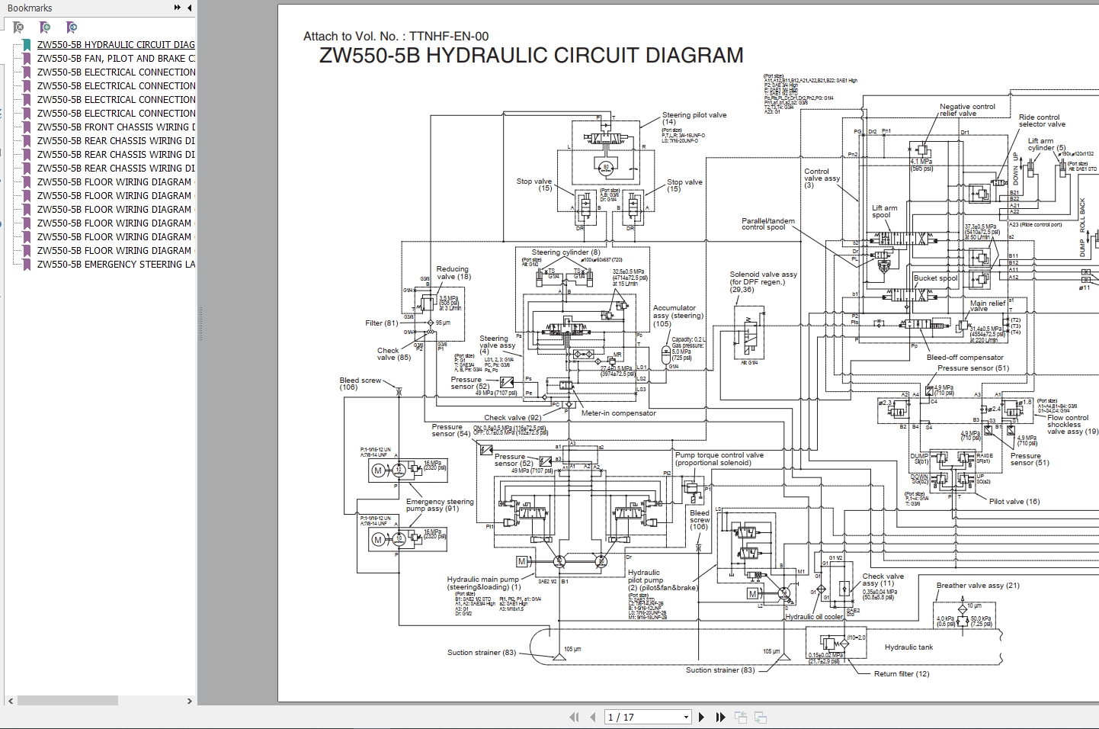This screenshot has height=729, width=1099.
Task: Click the bookmark icon with blue arrow
Action: click(x=72, y=27)
